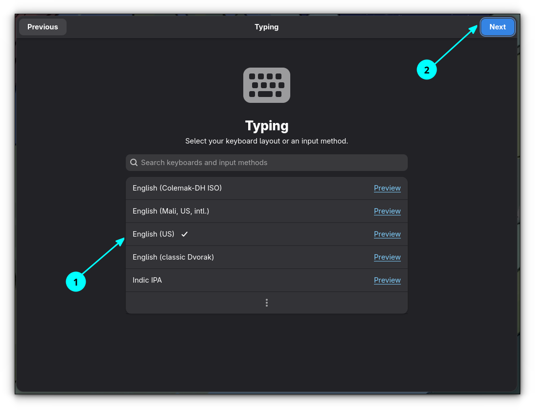Open the Preview for English (US)

(387, 234)
